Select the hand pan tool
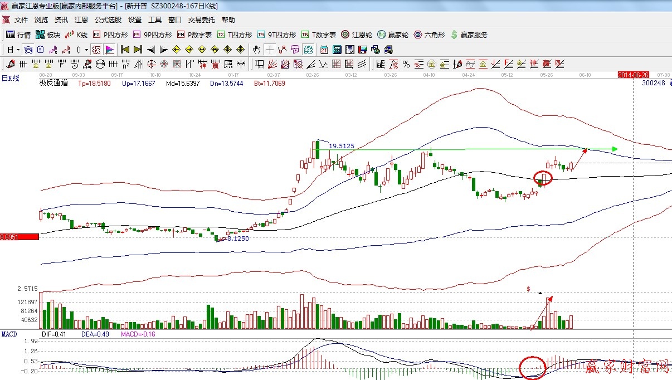 256,50
